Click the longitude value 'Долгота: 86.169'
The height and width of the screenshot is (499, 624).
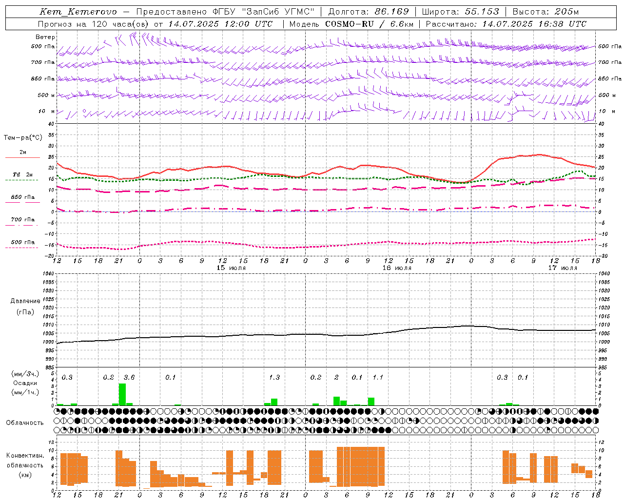coord(369,12)
